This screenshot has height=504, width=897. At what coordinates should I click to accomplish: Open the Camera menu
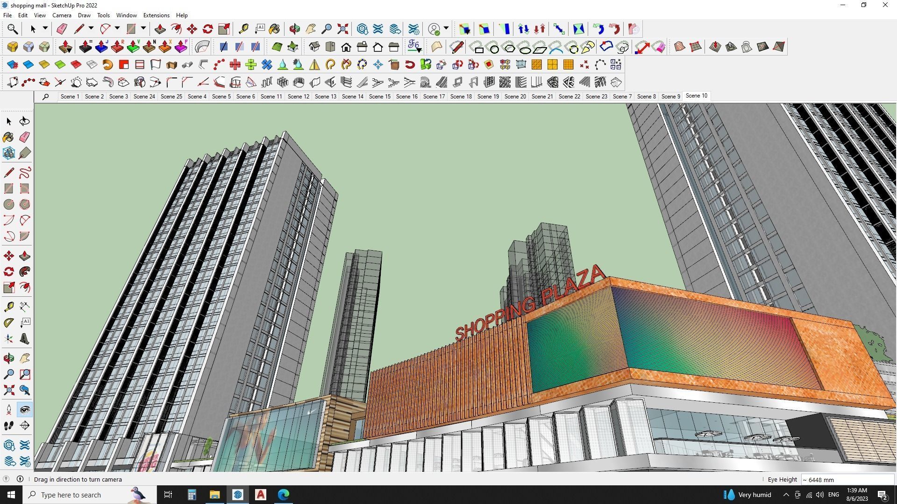[x=62, y=15]
